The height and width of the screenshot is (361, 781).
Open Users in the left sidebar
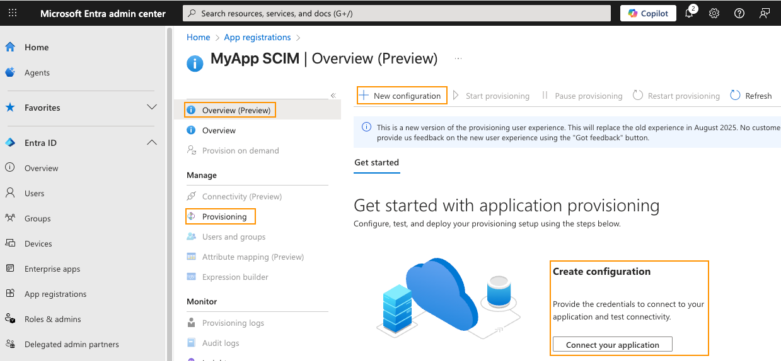pos(35,193)
